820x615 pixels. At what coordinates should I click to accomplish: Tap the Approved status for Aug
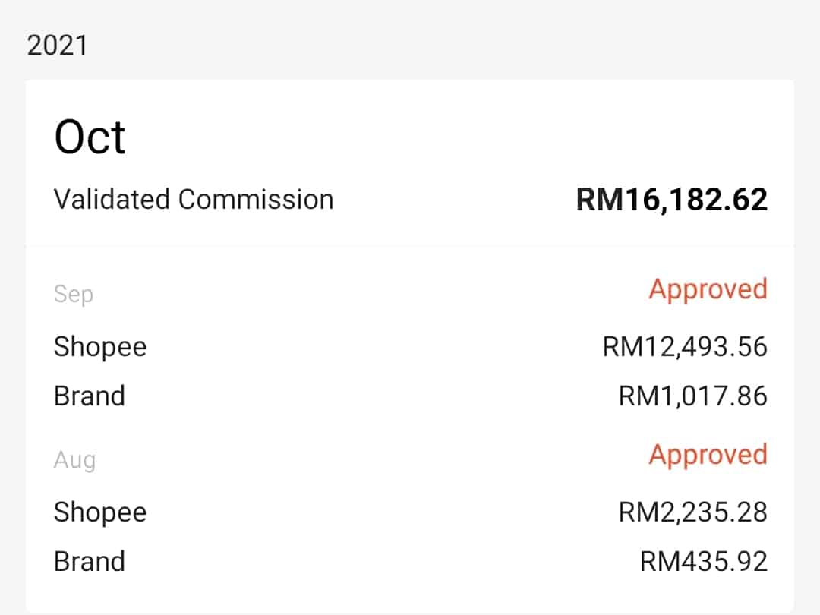coord(708,455)
